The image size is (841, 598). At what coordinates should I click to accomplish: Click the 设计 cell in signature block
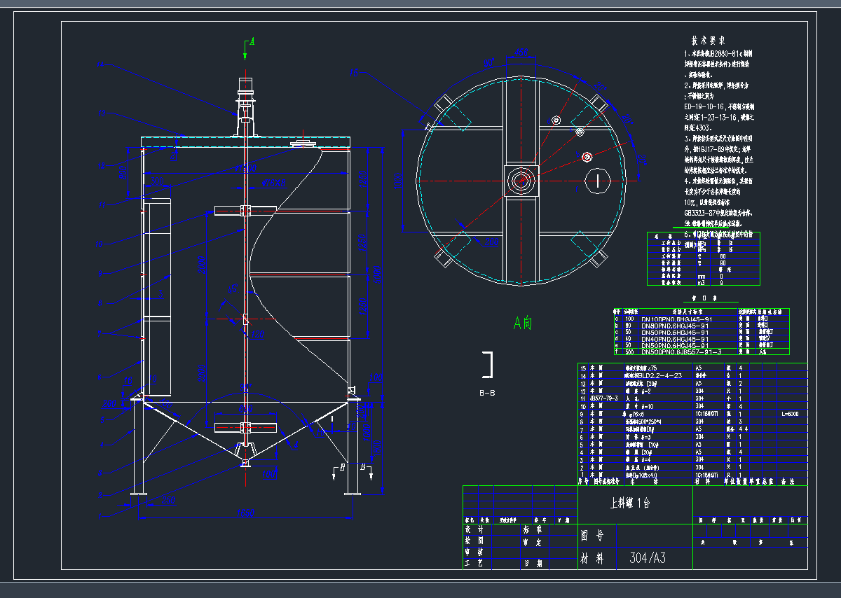474,529
